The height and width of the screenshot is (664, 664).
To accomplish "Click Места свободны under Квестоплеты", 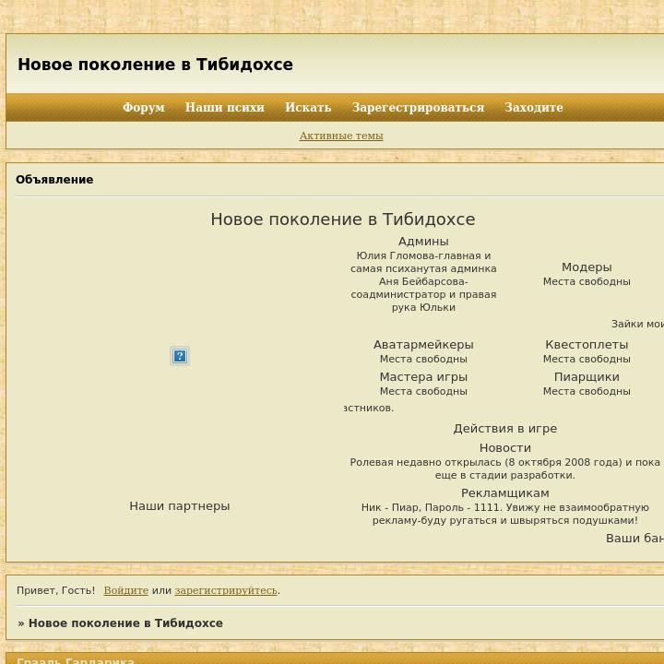I will [587, 359].
